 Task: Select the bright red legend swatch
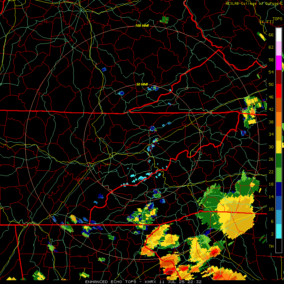(x=279, y=91)
